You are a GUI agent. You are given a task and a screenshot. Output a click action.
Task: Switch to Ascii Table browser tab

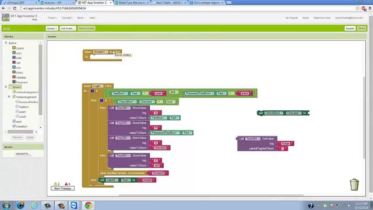(169, 2)
